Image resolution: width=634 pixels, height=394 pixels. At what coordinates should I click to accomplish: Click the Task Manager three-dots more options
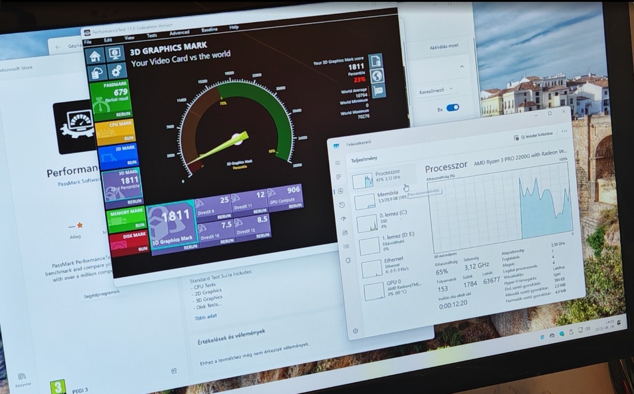point(564,131)
